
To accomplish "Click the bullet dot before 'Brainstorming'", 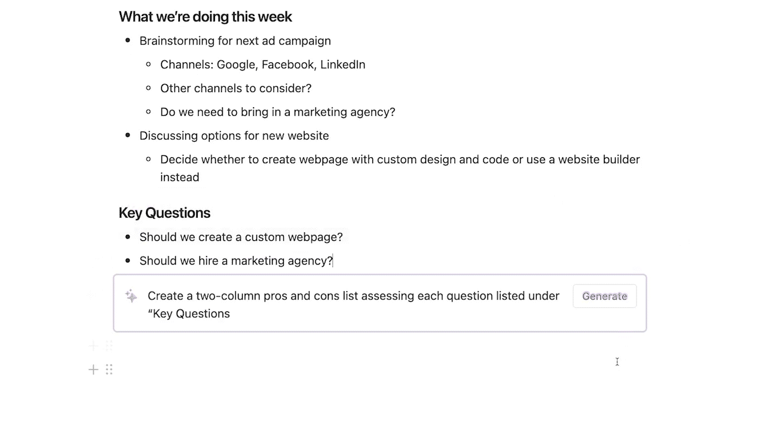I will tap(128, 40).
